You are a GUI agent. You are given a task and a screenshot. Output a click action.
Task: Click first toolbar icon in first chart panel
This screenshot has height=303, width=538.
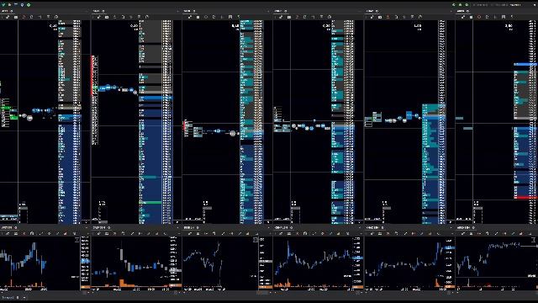click(x=8, y=233)
